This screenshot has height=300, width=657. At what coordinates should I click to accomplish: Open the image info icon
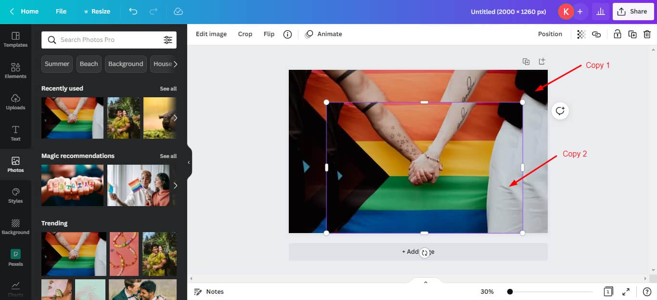[287, 34]
